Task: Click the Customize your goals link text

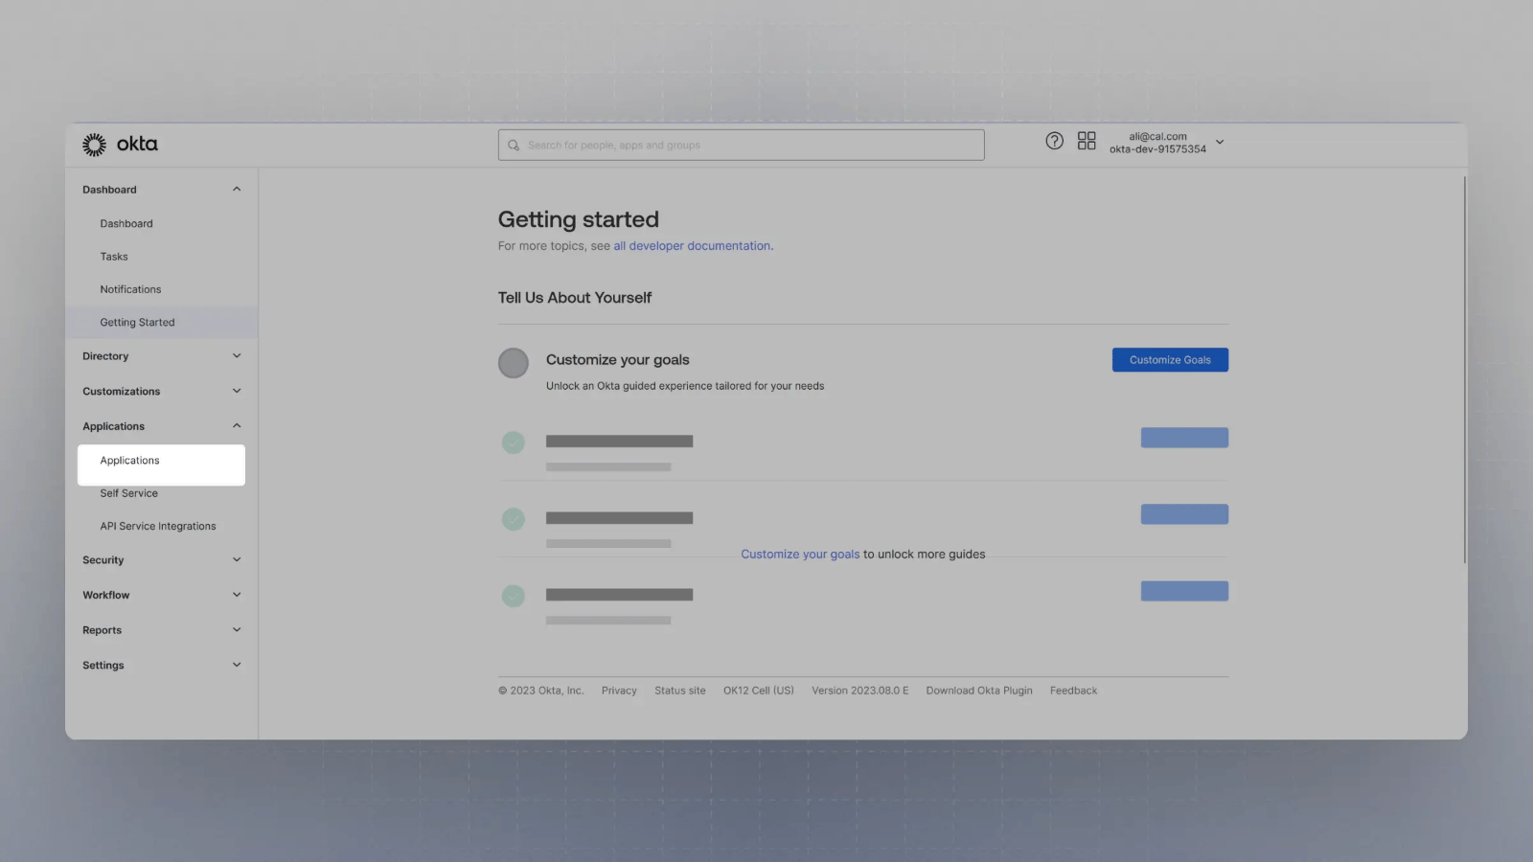Action: point(800,555)
